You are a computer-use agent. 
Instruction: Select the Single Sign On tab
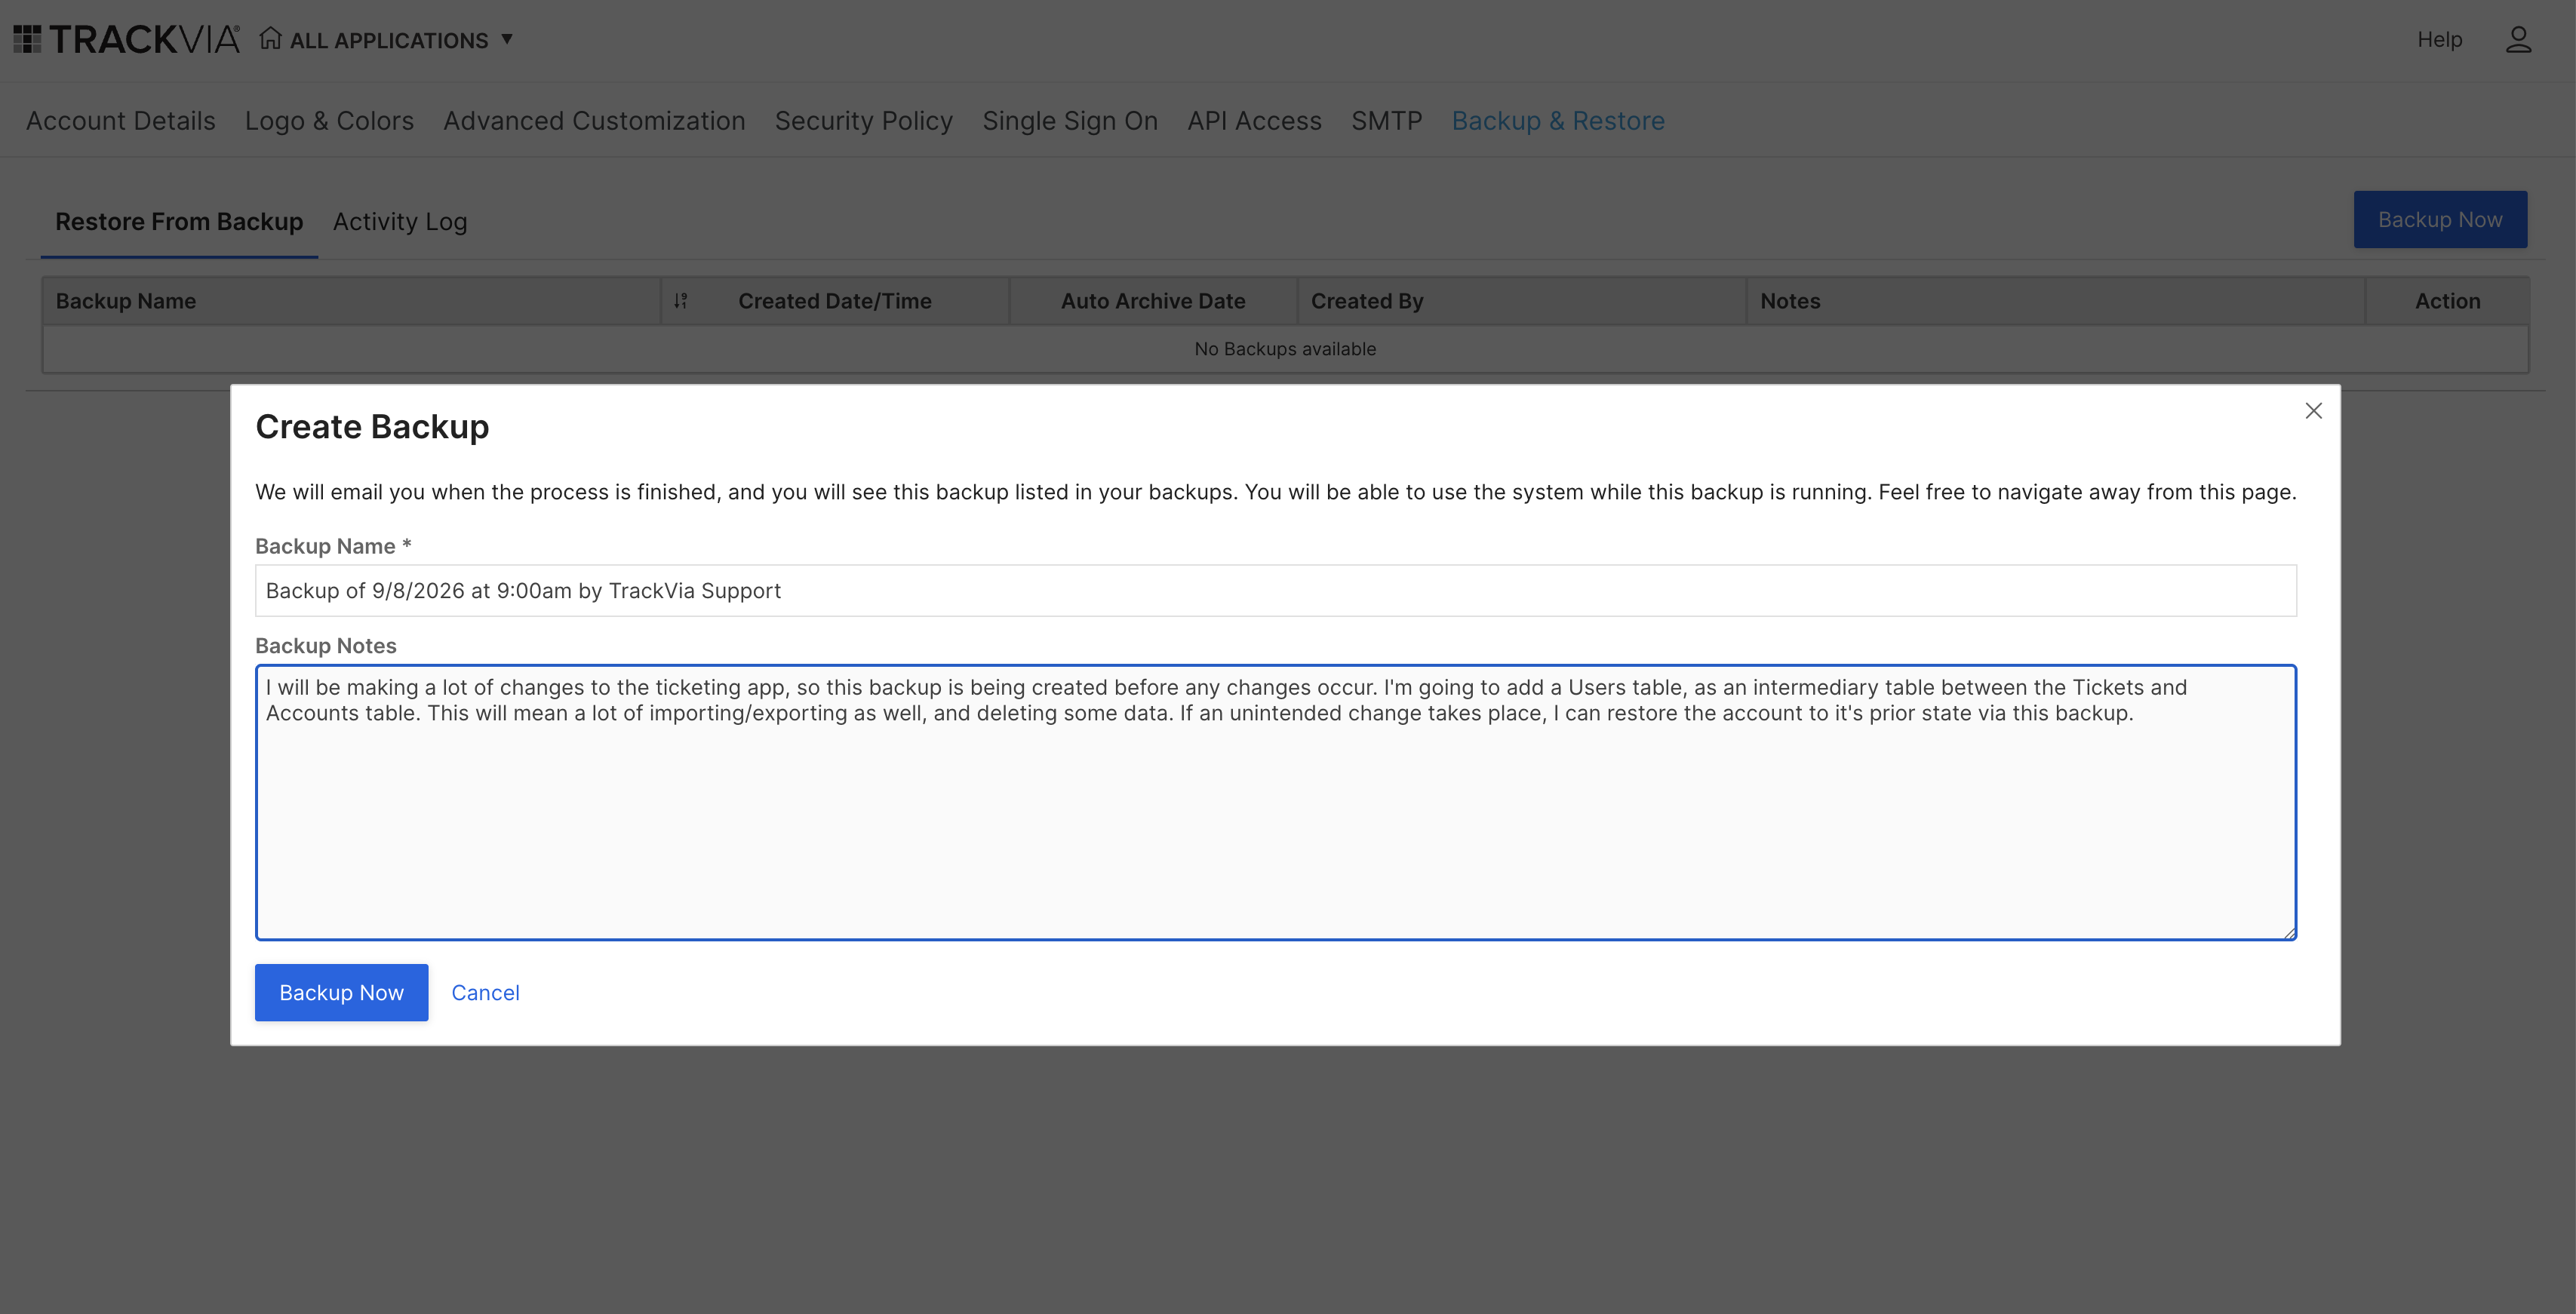pos(1070,121)
